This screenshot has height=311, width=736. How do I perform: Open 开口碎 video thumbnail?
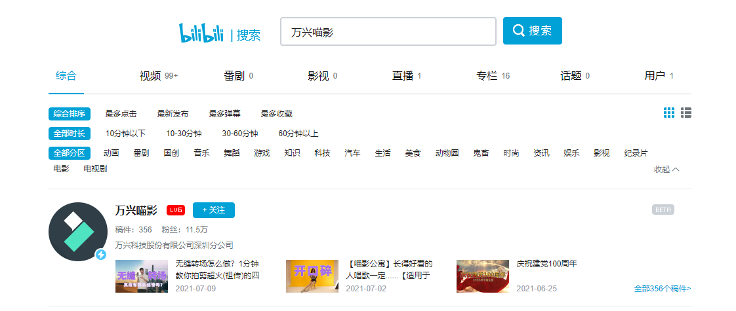312,276
